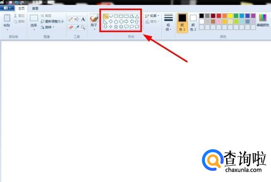Image resolution: width=271 pixels, height=182 pixels.
Task: Choose the Oval shape
Action: click(116, 17)
